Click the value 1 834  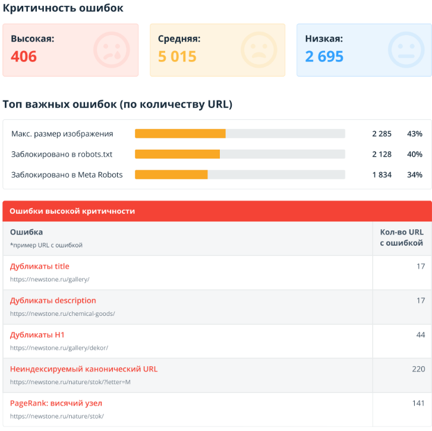click(x=381, y=175)
